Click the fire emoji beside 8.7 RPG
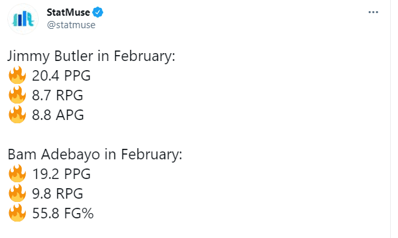 pyautogui.click(x=17, y=94)
